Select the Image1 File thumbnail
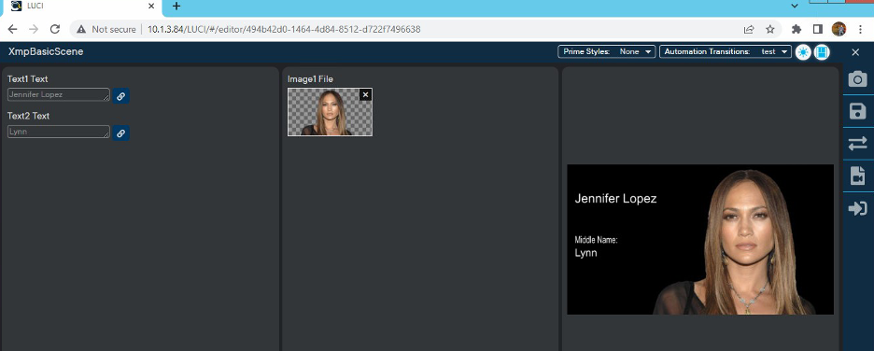The image size is (874, 351). click(x=330, y=112)
